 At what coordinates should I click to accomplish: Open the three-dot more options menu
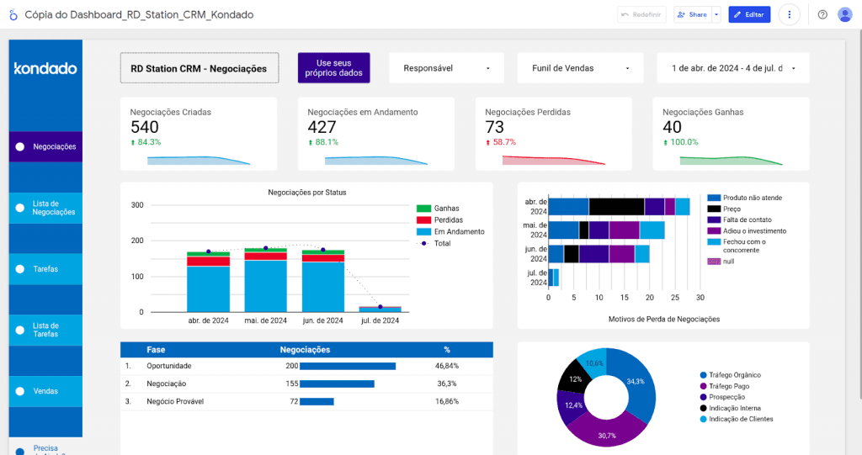click(x=789, y=15)
